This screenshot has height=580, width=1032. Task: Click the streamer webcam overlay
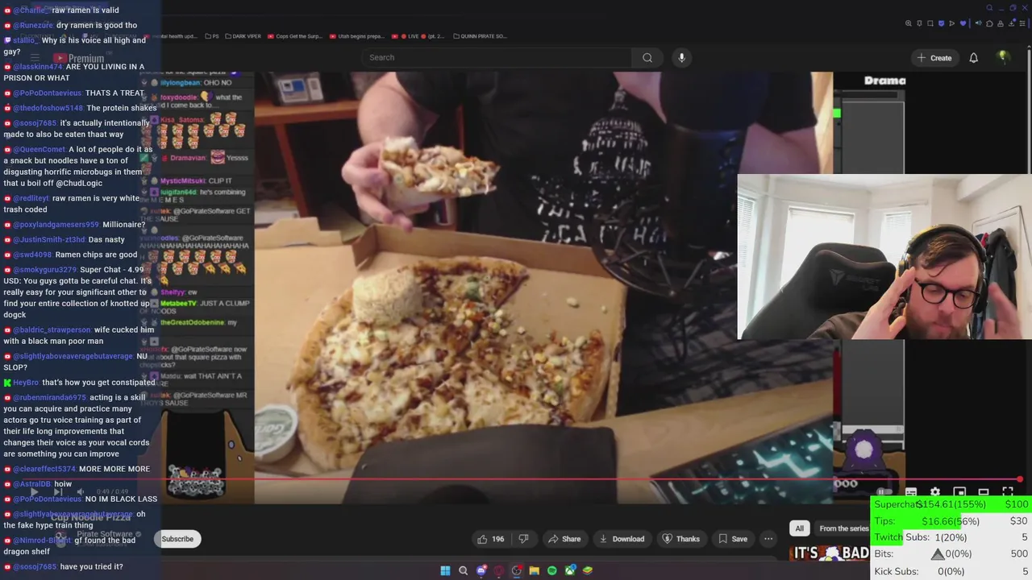click(x=884, y=257)
